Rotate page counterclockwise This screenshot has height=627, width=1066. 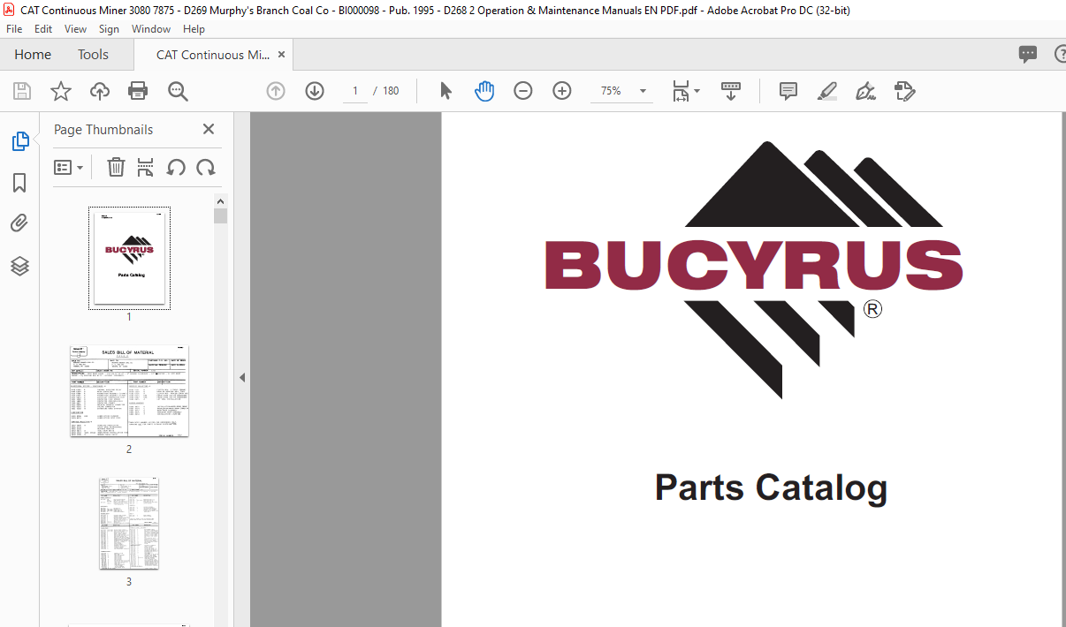pos(176,167)
